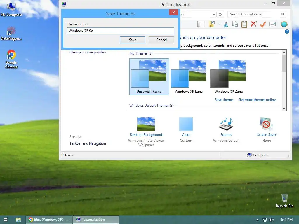Click the red X Delete toolbar icon

tap(253, 24)
